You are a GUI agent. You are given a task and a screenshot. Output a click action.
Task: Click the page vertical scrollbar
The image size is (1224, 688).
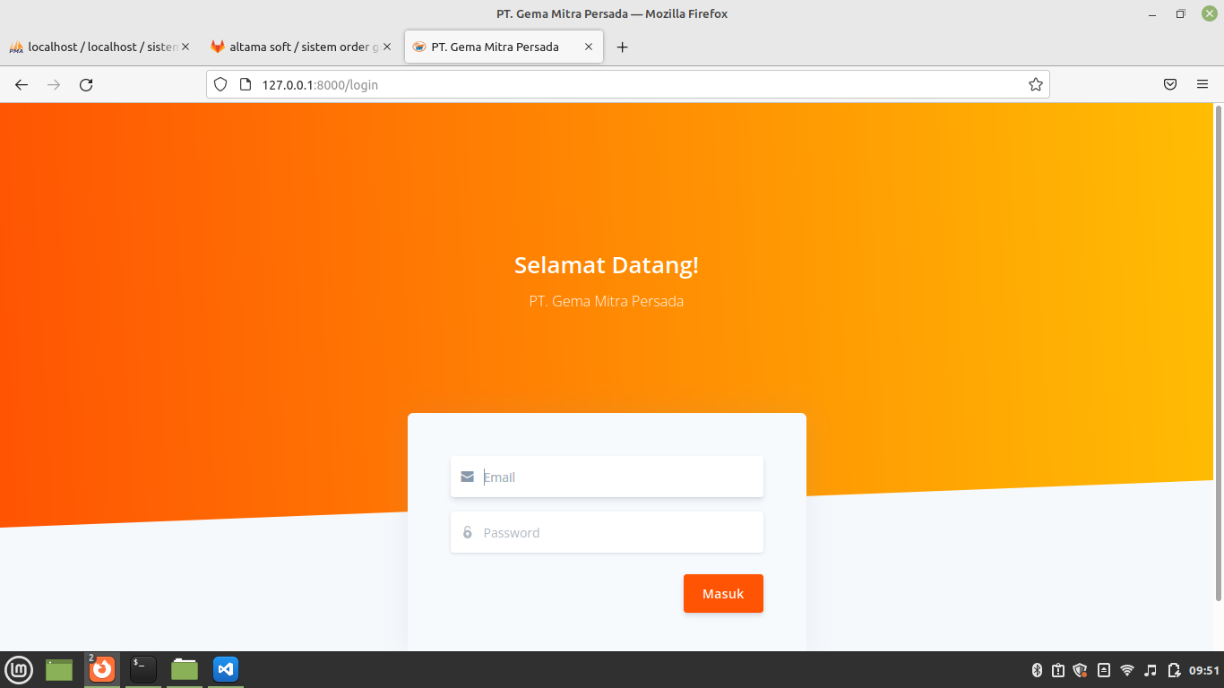point(1218,353)
